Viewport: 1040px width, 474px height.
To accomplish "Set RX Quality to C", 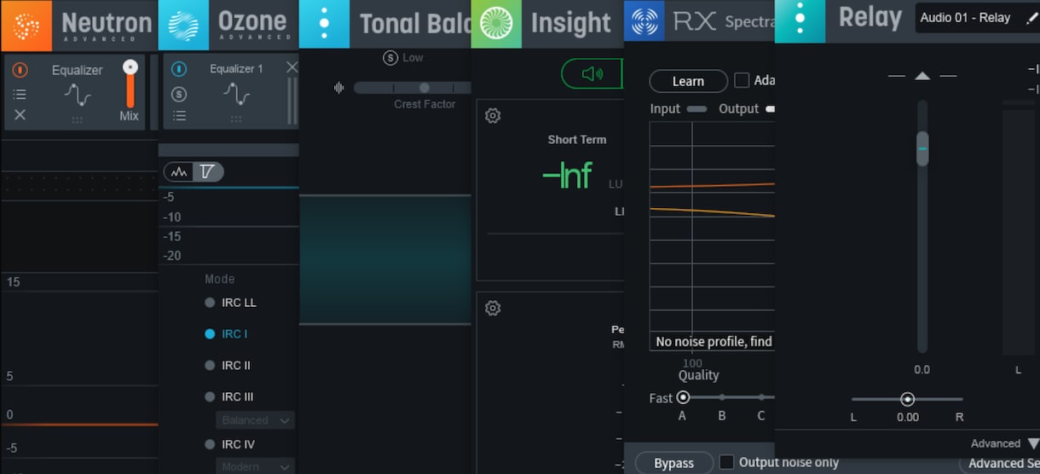I will tap(761, 397).
